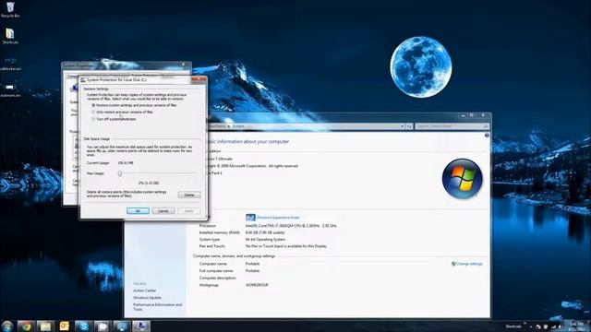Open Windows Update from See also list
This screenshot has width=591, height=332.
pos(147,298)
